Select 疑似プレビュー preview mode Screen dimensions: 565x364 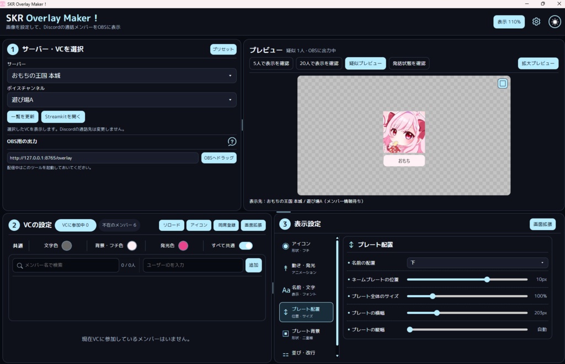click(365, 63)
